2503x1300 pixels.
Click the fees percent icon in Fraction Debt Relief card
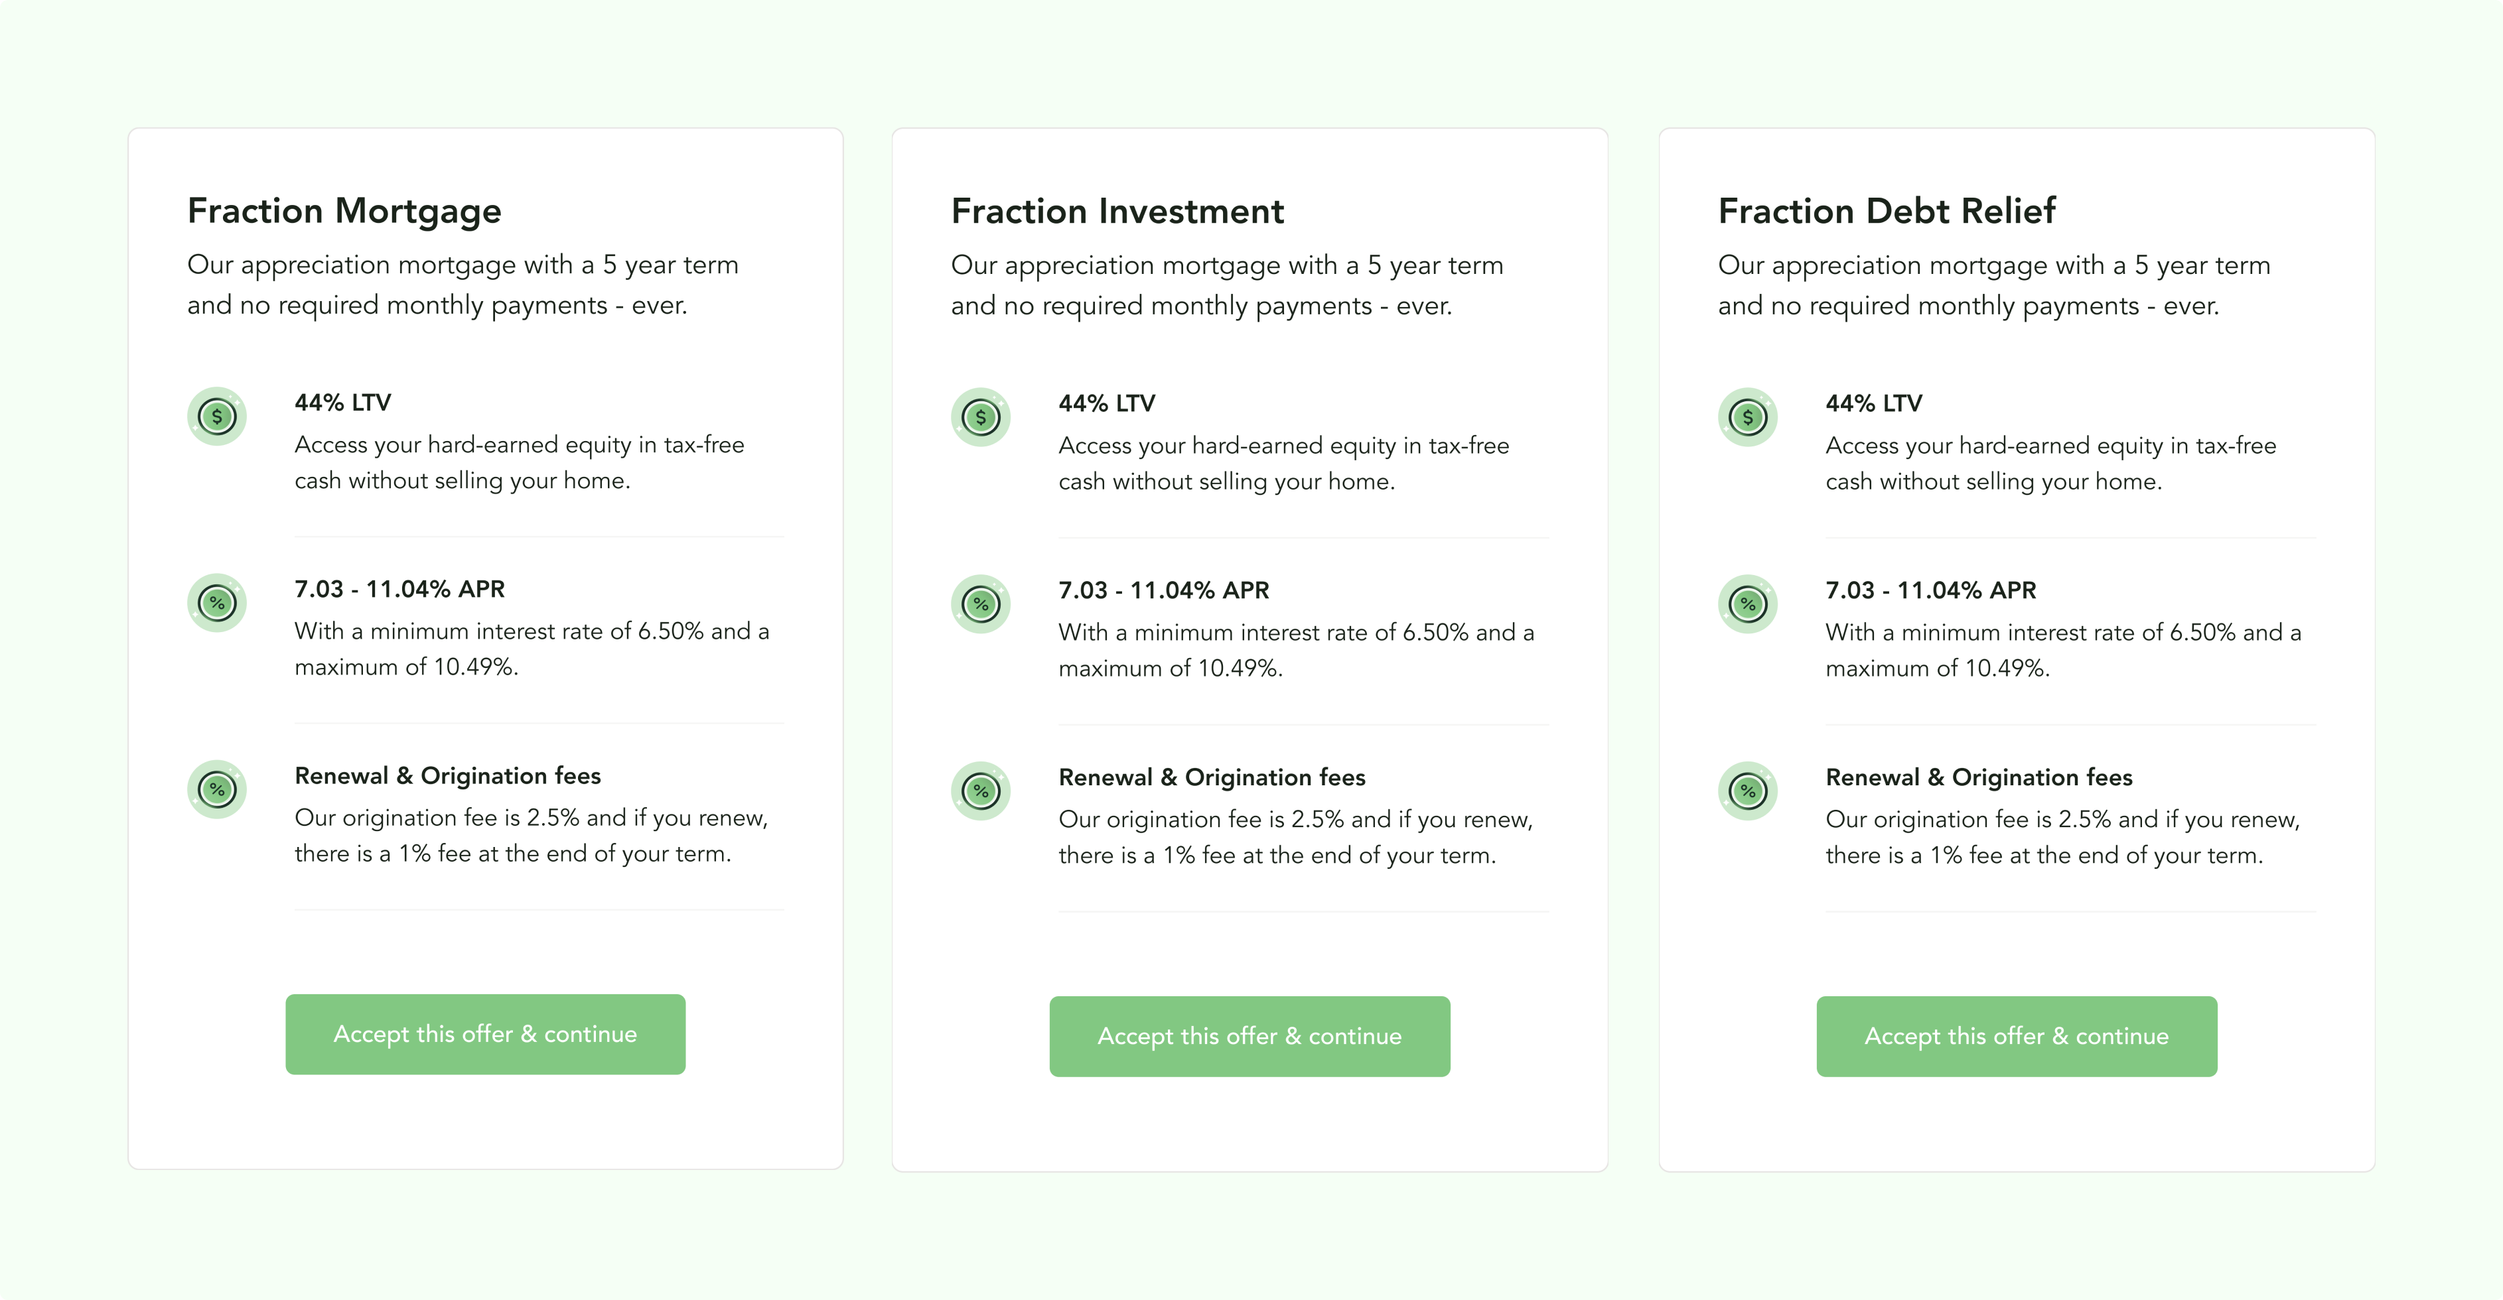(1747, 791)
